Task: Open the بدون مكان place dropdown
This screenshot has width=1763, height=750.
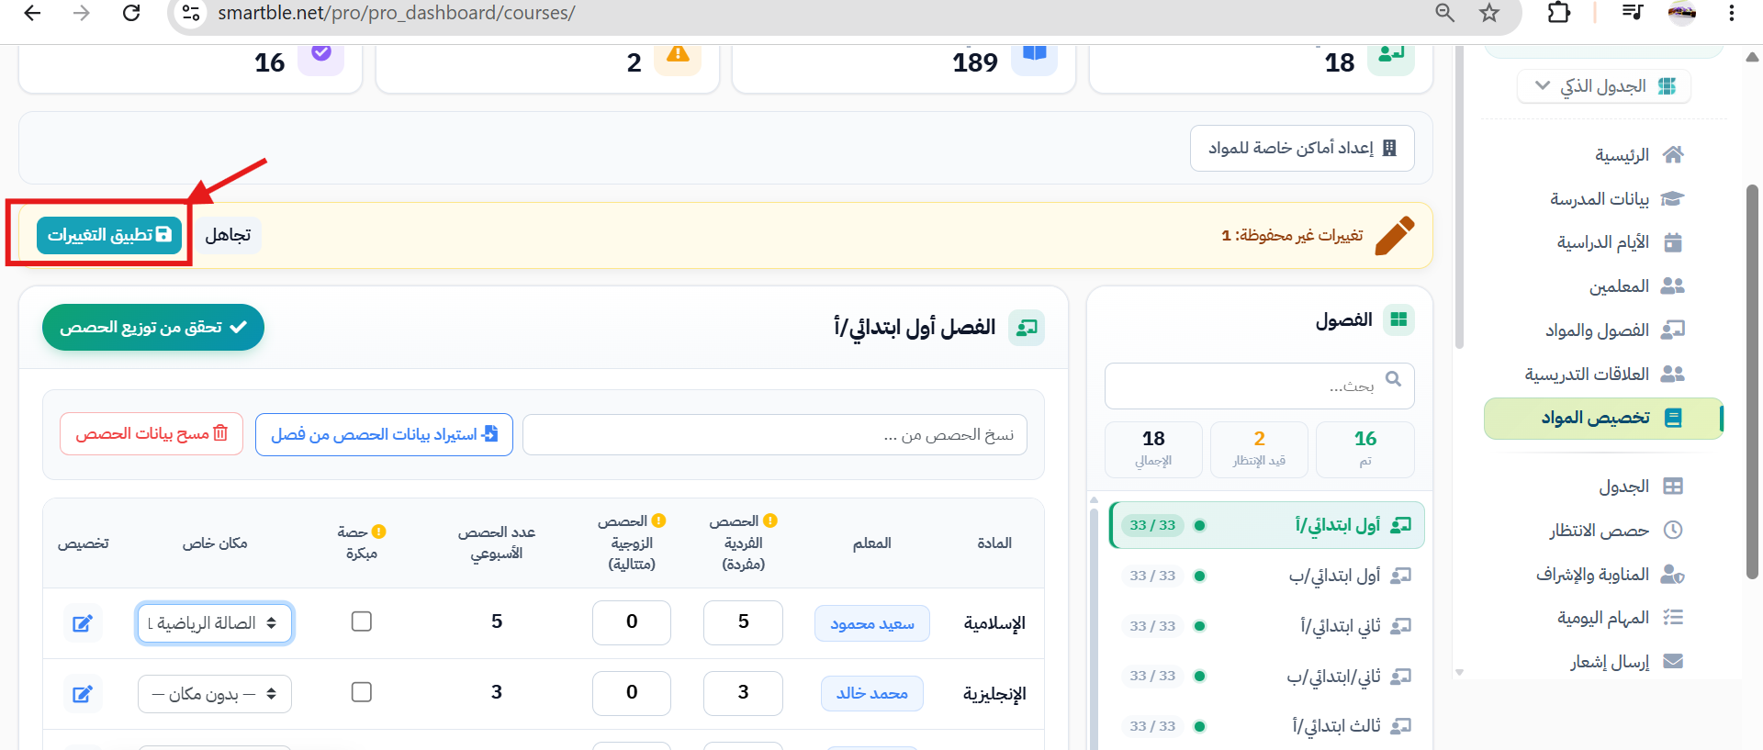Action: (x=215, y=694)
